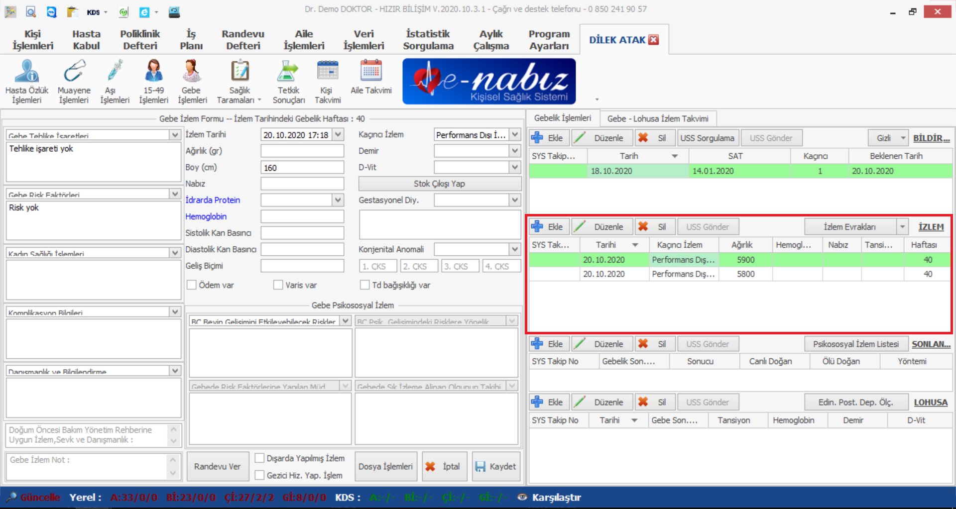956x509 pixels.
Task: Open Tetkik Sonuçları flask icon
Action: point(288,72)
